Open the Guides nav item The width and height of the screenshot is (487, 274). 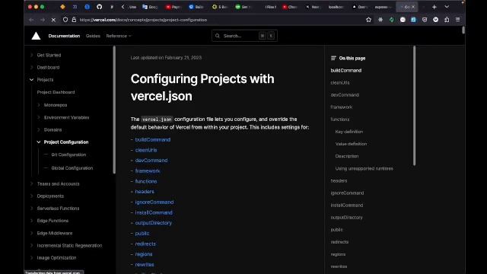click(93, 36)
